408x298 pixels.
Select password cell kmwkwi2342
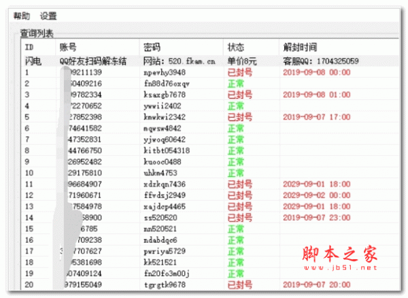165,117
